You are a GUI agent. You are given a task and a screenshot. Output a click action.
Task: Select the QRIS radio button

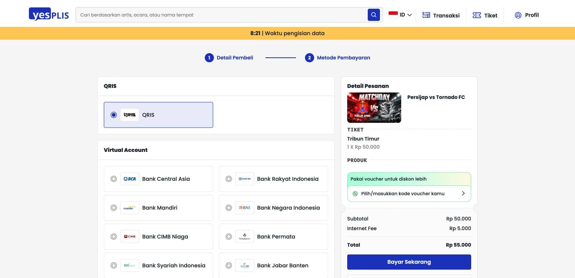tap(114, 115)
